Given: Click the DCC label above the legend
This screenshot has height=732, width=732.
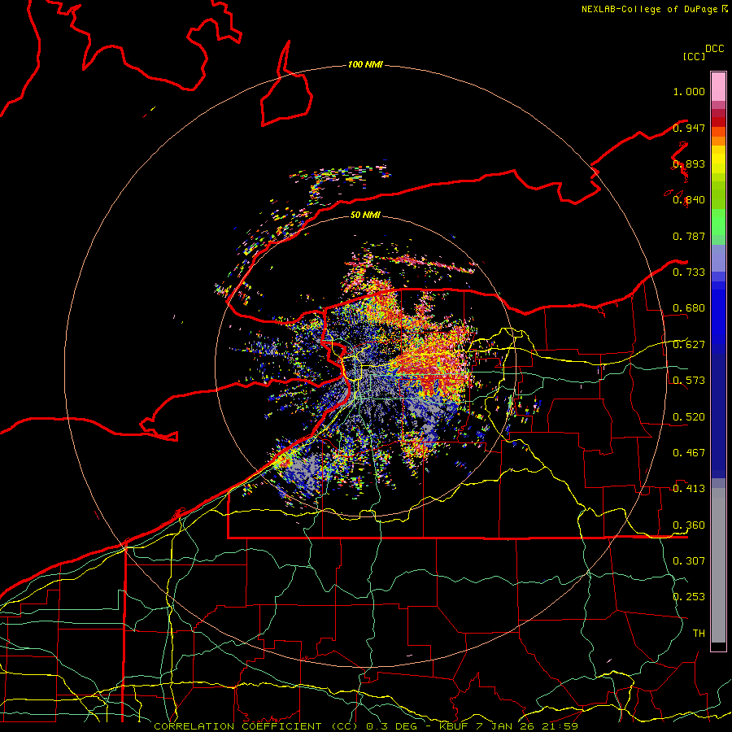Looking at the screenshot, I should 715,49.
